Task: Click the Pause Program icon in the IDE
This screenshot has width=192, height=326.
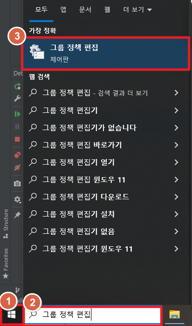Action: click(17, 126)
